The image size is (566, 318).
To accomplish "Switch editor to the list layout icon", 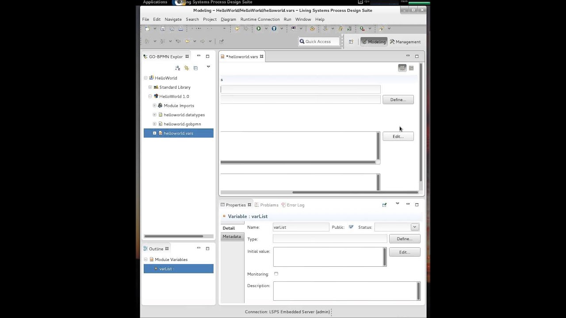I will [411, 68].
